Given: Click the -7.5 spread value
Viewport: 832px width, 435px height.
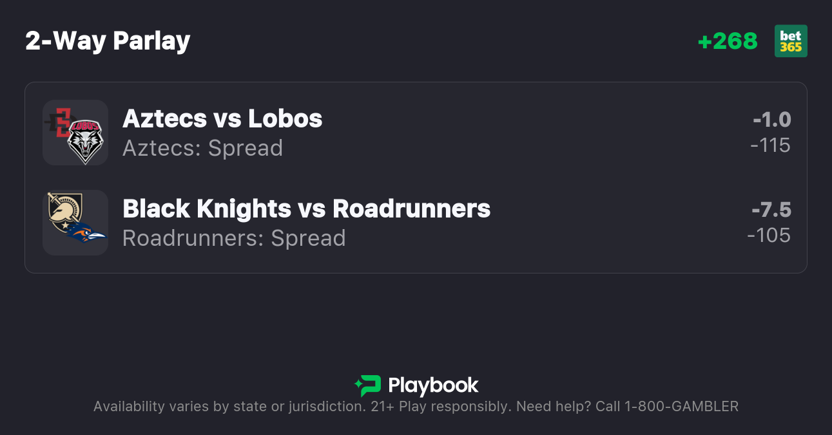Looking at the screenshot, I should pos(771,210).
